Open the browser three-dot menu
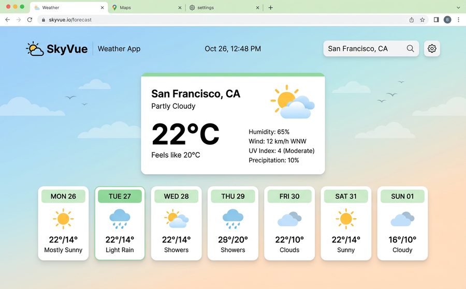Image resolution: width=466 pixels, height=289 pixels. point(459,20)
